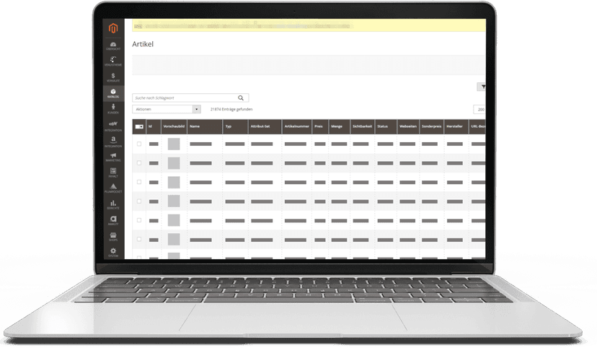Screen dimensions: 597x348
Task: Open the System settings menu
Action: coord(113,252)
